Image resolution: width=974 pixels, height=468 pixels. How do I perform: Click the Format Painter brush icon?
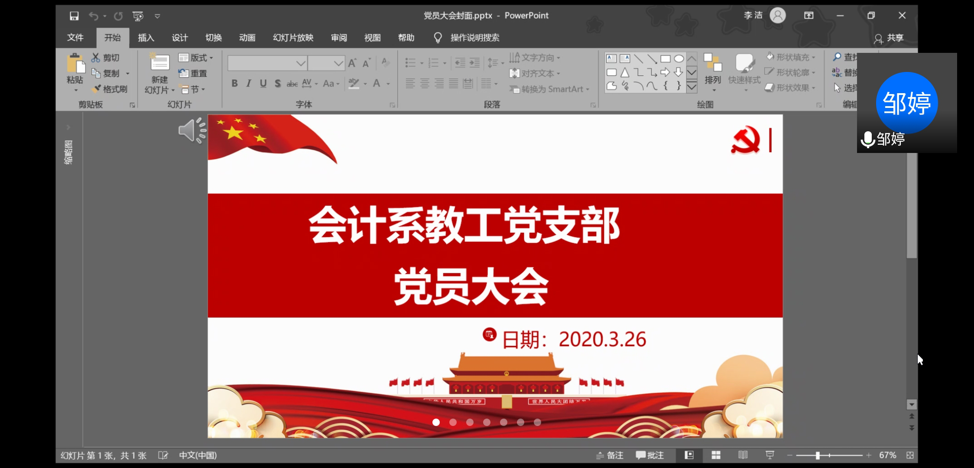[x=97, y=89]
